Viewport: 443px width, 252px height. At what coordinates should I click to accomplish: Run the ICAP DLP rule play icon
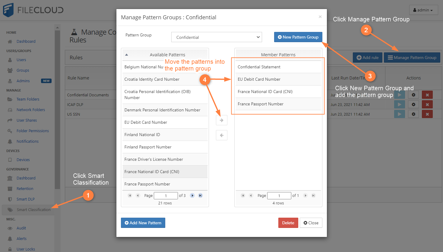tap(399, 104)
